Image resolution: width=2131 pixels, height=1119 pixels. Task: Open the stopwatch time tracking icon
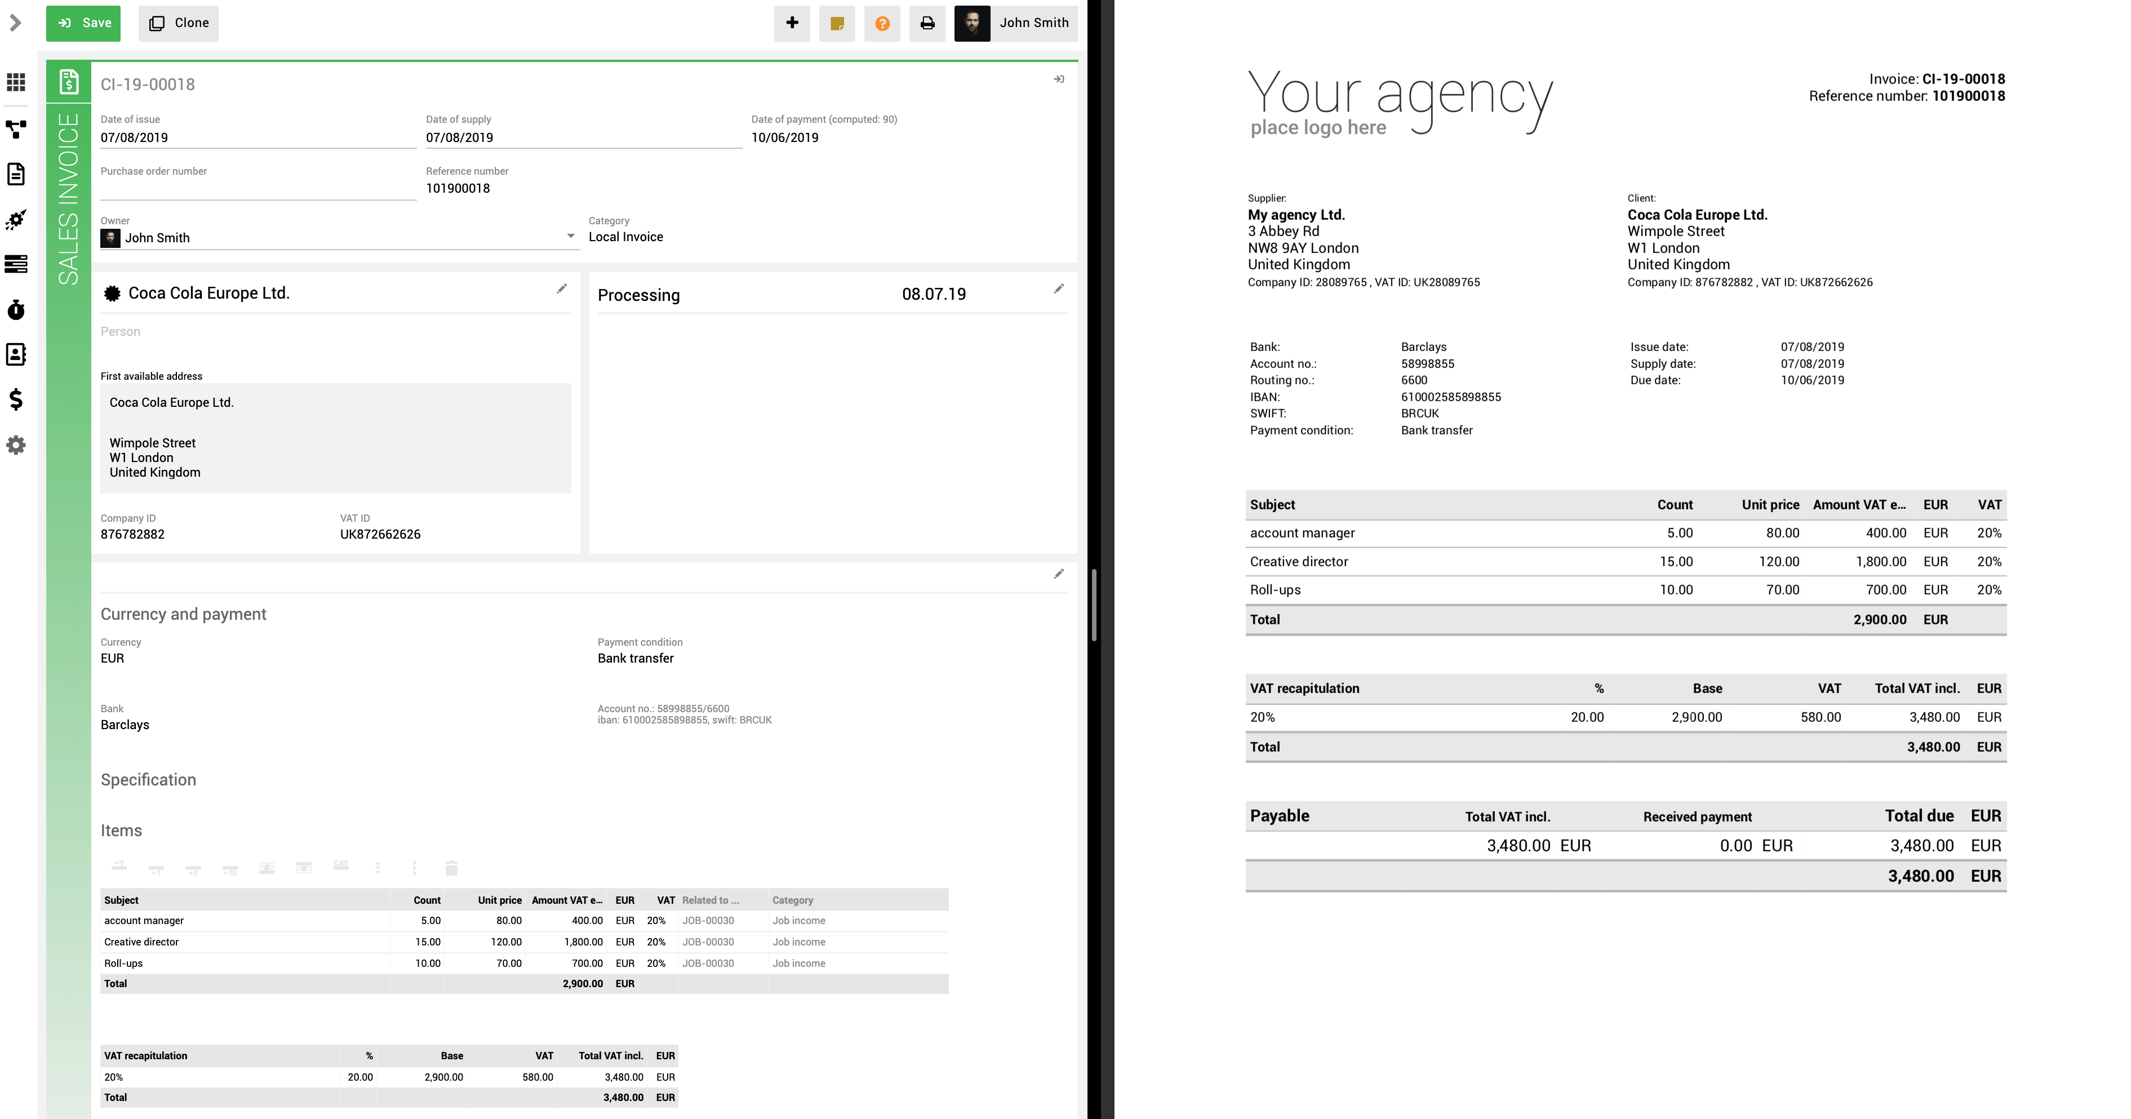(16, 309)
